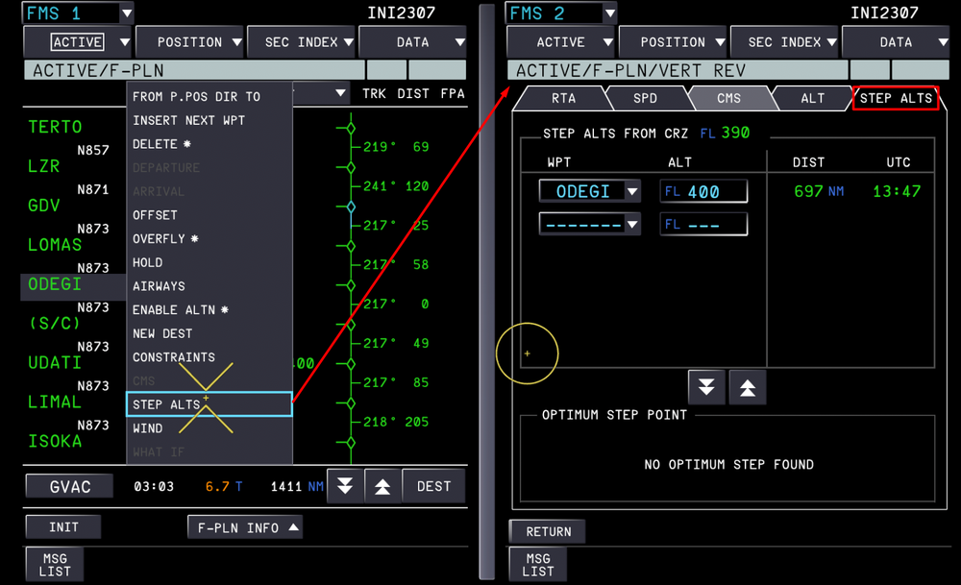The image size is (961, 585).
Task: Expand the empty waypoint dropdown row
Action: click(631, 225)
